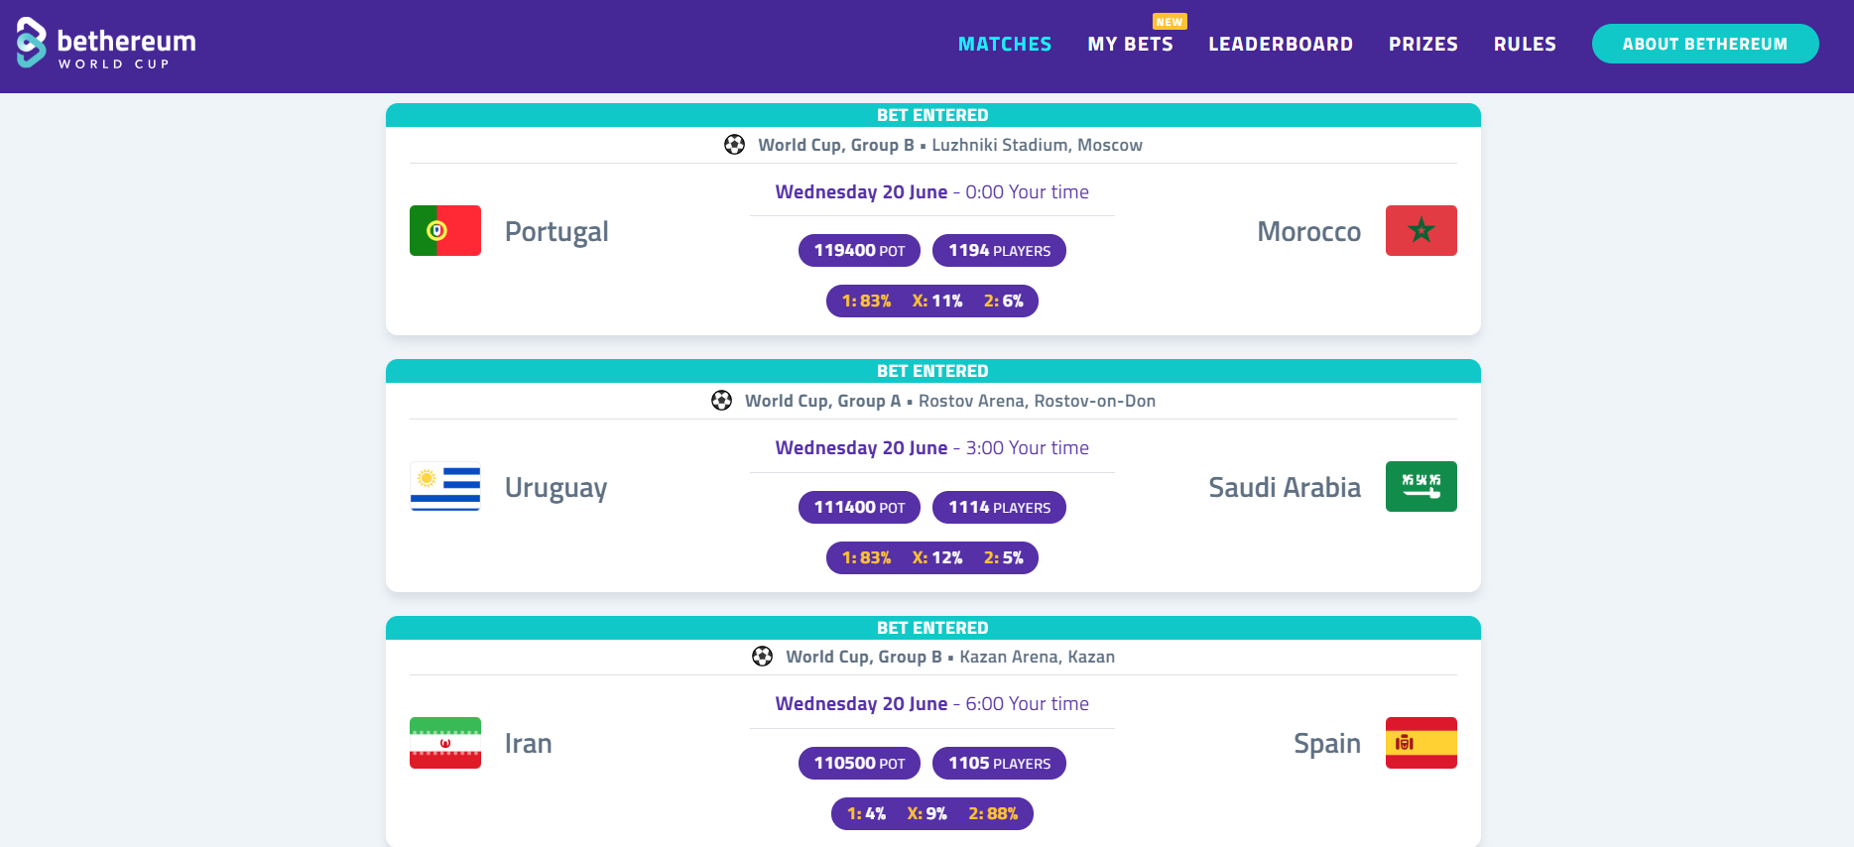Screen dimensions: 1854x847
Task: Click the About Bethereum button
Action: click(1705, 44)
